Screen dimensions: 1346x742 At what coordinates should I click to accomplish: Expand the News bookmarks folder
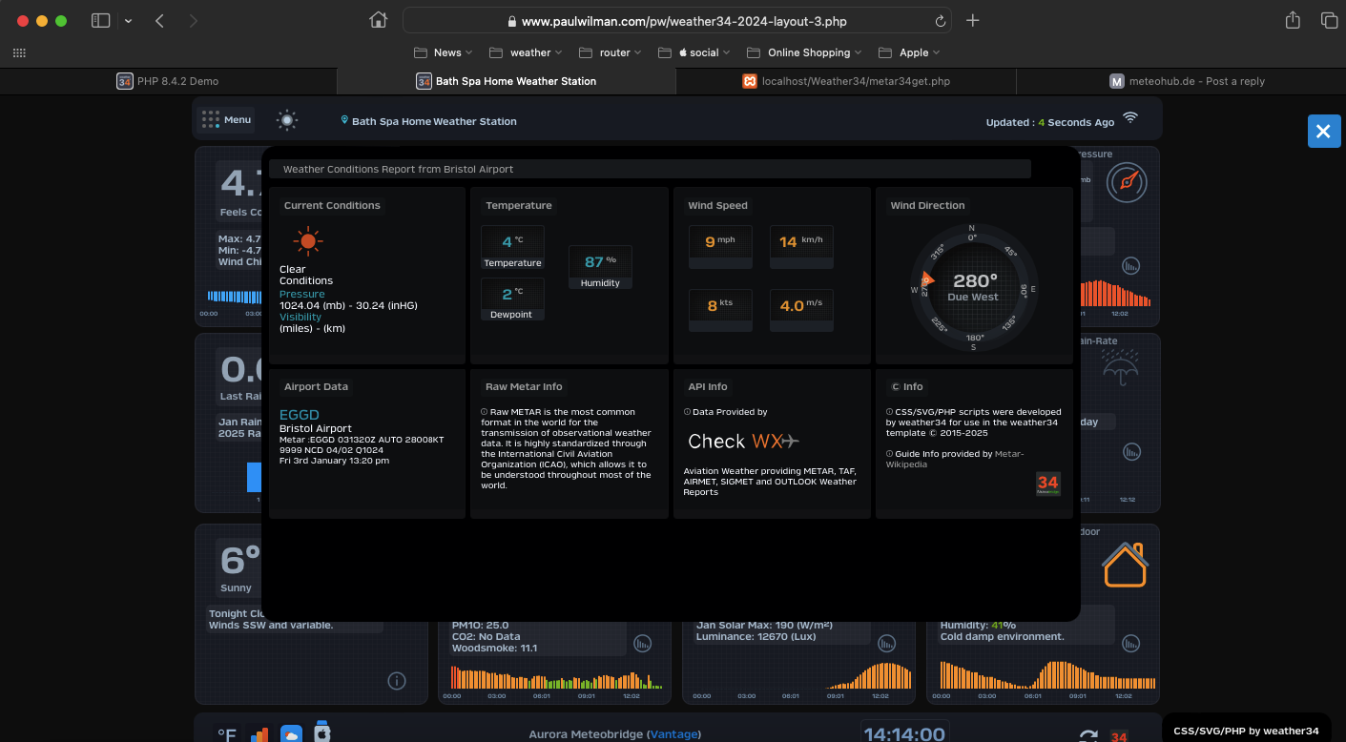[444, 52]
